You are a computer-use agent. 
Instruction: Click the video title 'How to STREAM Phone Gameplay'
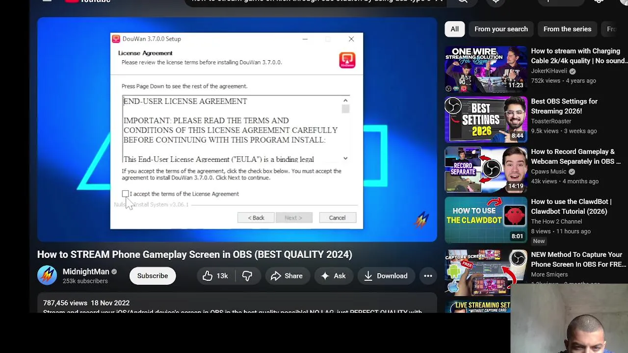click(x=195, y=254)
